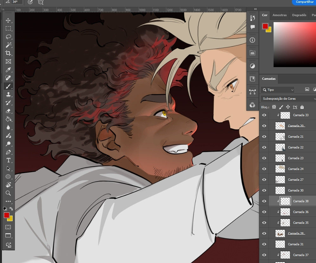The width and height of the screenshot is (316, 263).
Task: Hide layer Camada 36
Action: (264, 212)
